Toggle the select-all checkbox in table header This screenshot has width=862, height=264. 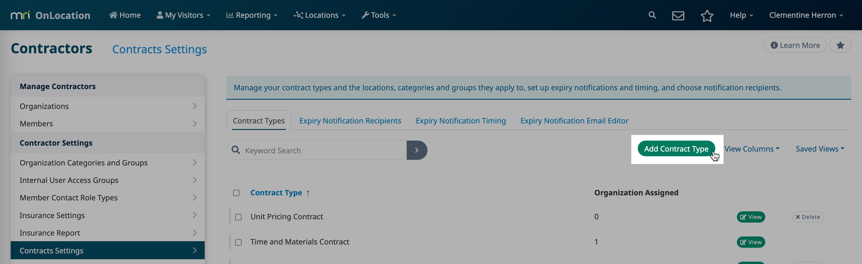click(236, 193)
